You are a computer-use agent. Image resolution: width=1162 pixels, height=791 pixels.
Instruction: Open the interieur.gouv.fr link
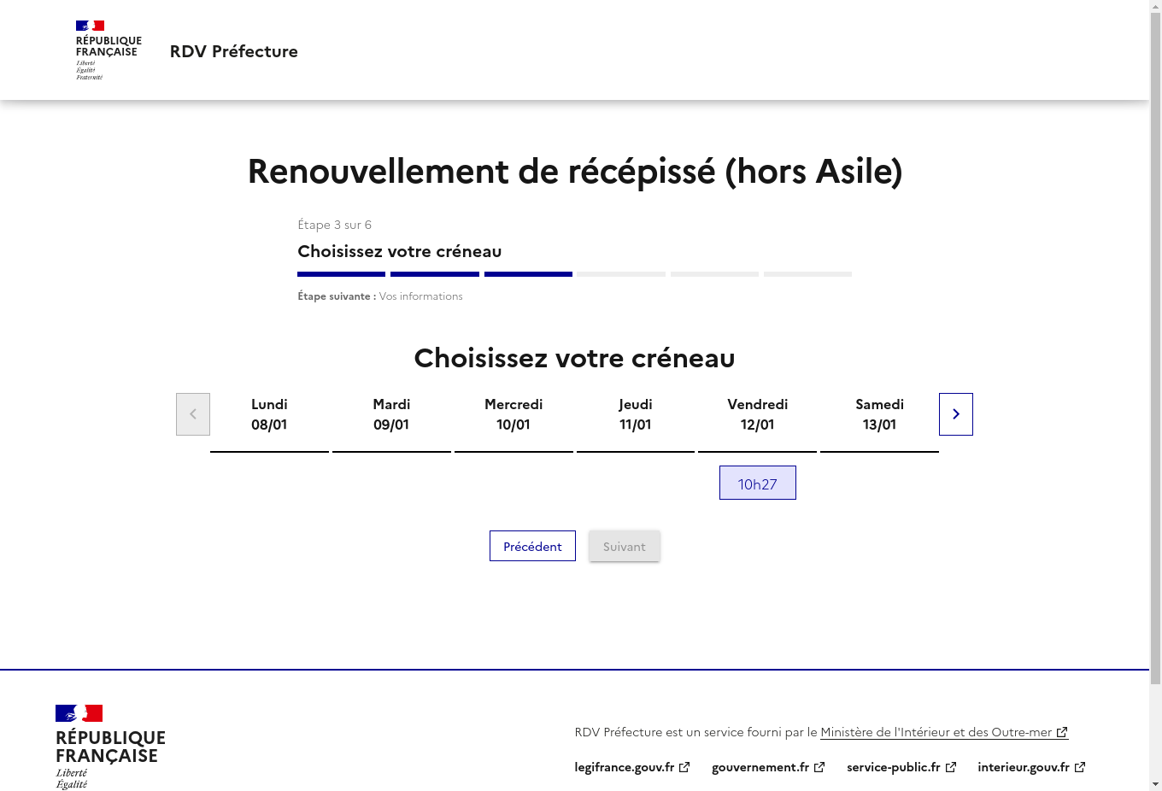(x=1031, y=767)
